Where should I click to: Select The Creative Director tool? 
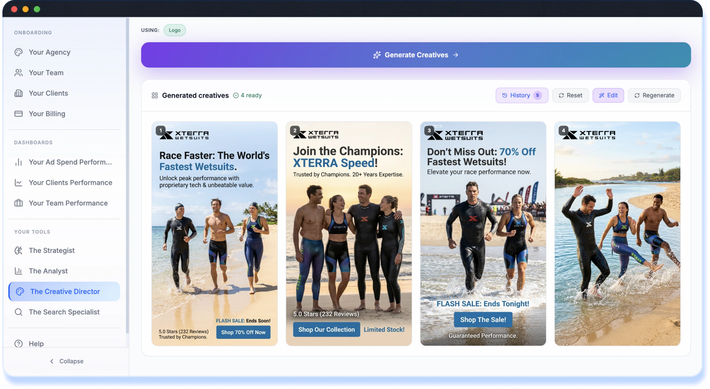(64, 291)
